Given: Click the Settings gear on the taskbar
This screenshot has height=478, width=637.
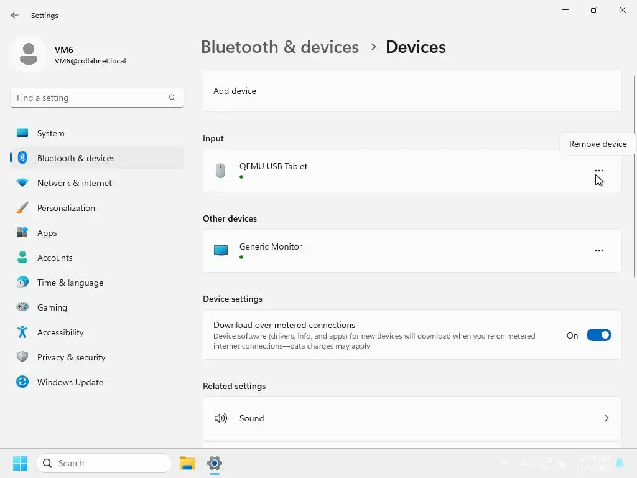Looking at the screenshot, I should 215,463.
